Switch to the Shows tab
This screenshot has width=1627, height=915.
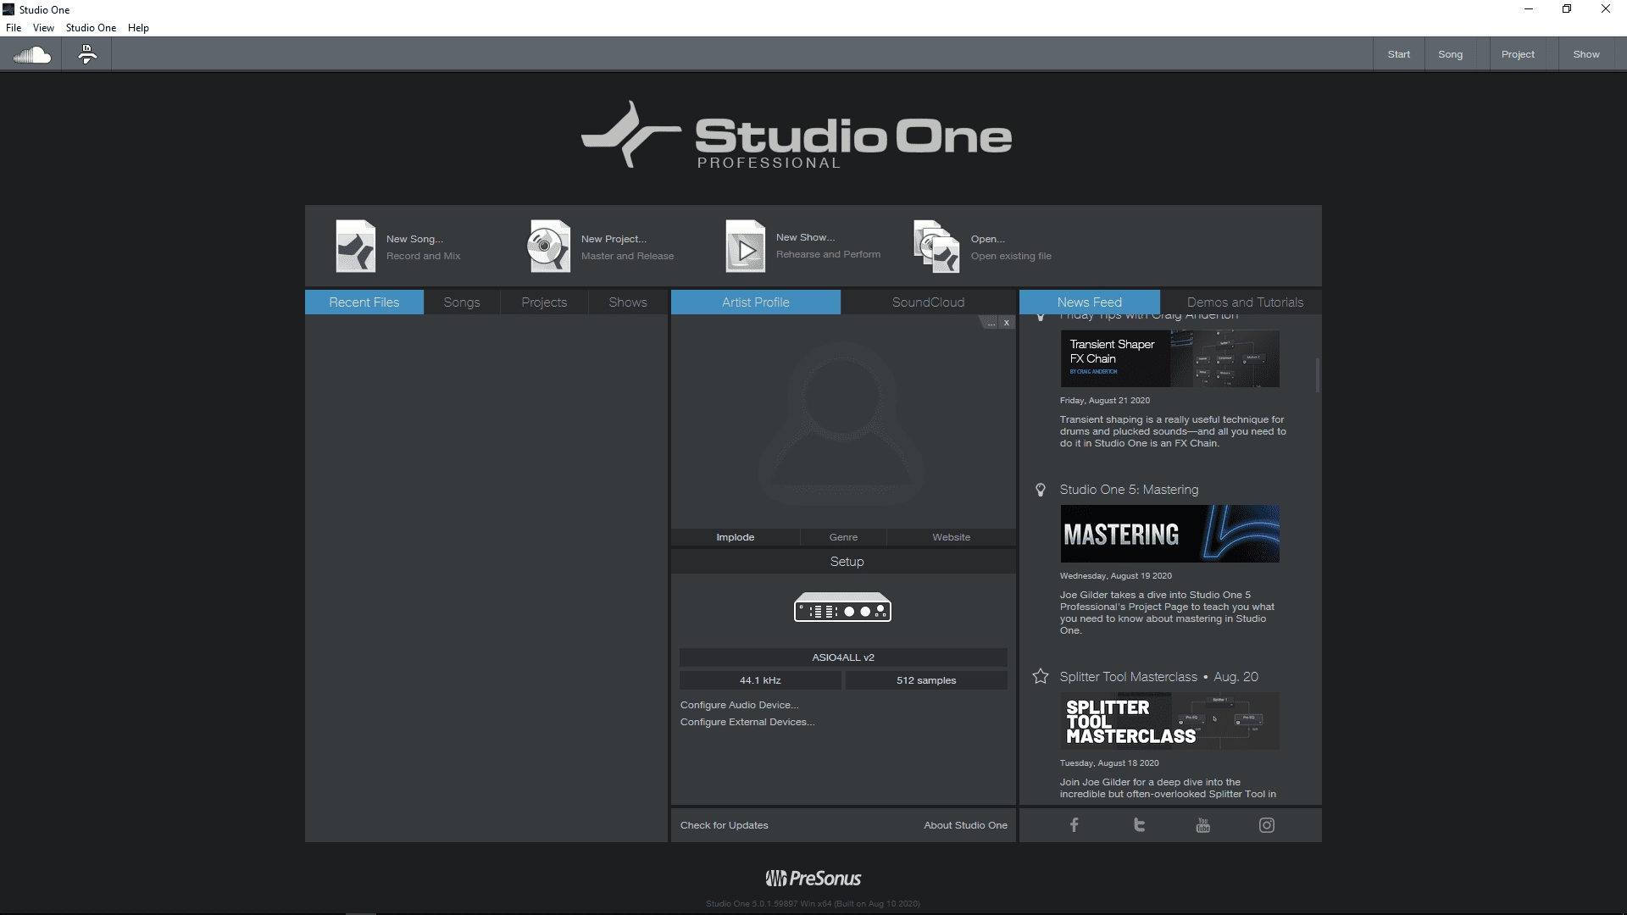point(628,302)
